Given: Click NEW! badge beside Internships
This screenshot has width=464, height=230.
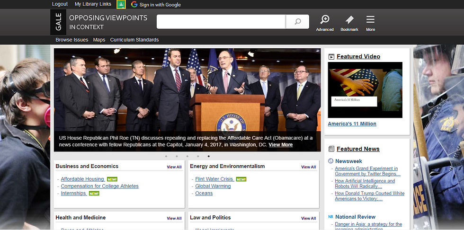Looking at the screenshot, I should (94, 194).
